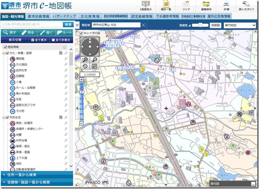Screen dimensions: 259x189
Task: Click the 透過性 transparency slider
Action: (x=200, y=25)
